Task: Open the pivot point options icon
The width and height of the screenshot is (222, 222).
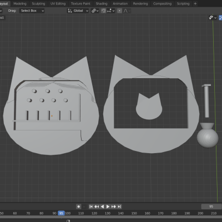Action: coord(95,11)
